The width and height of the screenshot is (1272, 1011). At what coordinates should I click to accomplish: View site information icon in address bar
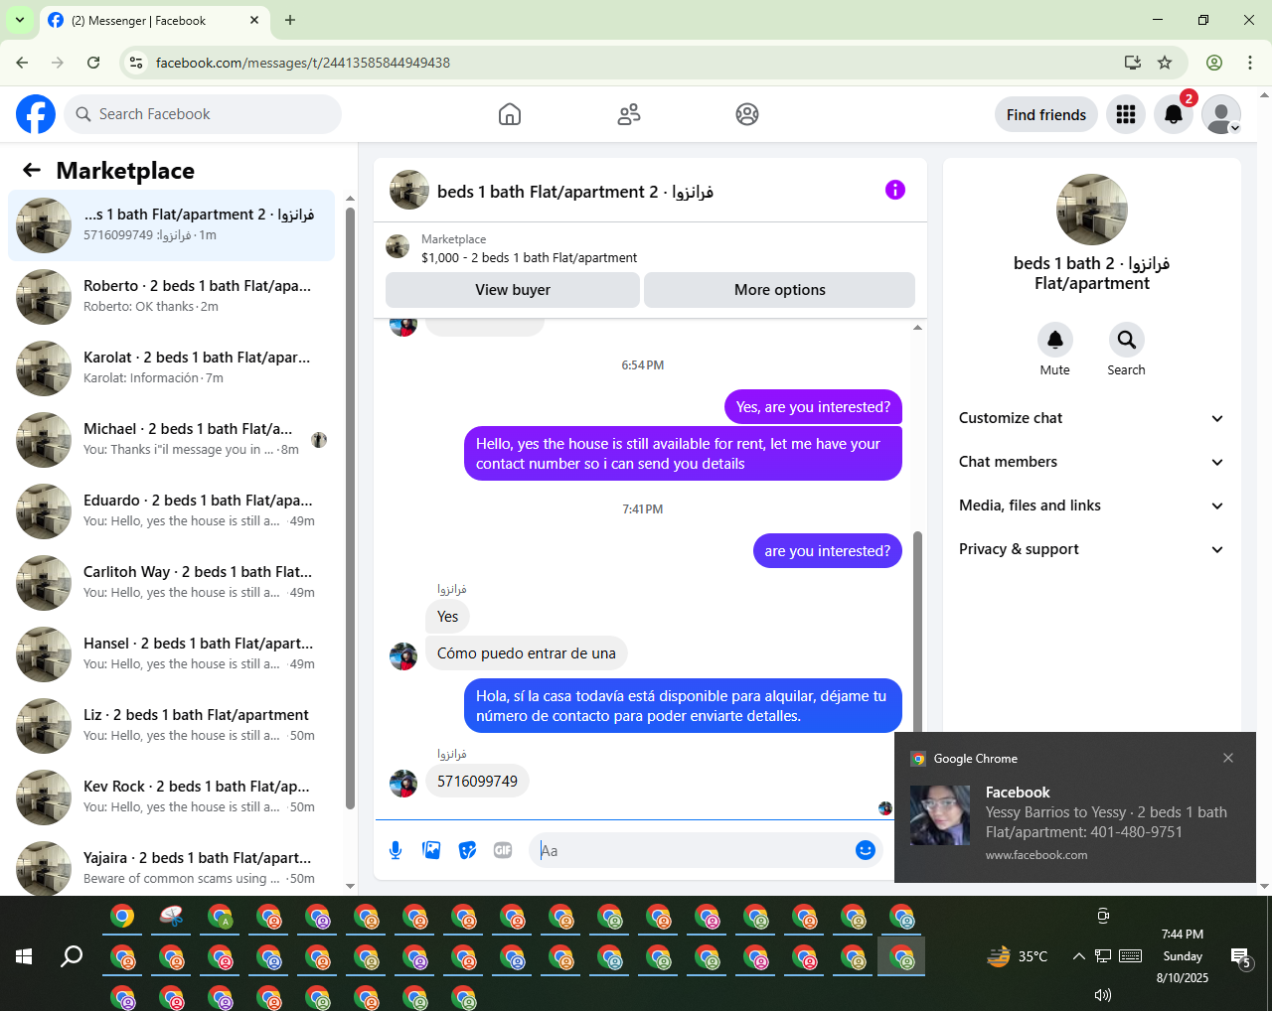(137, 63)
